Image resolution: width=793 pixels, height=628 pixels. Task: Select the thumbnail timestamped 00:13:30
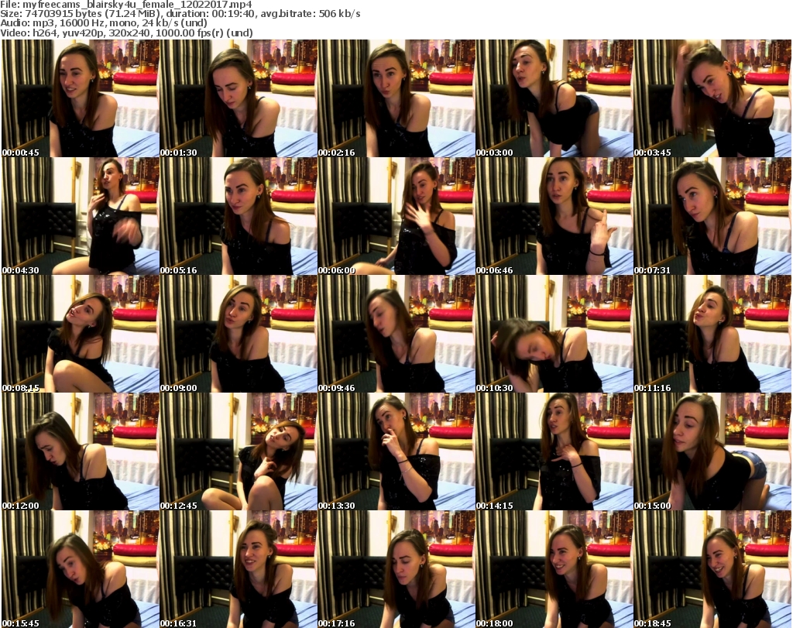396,452
